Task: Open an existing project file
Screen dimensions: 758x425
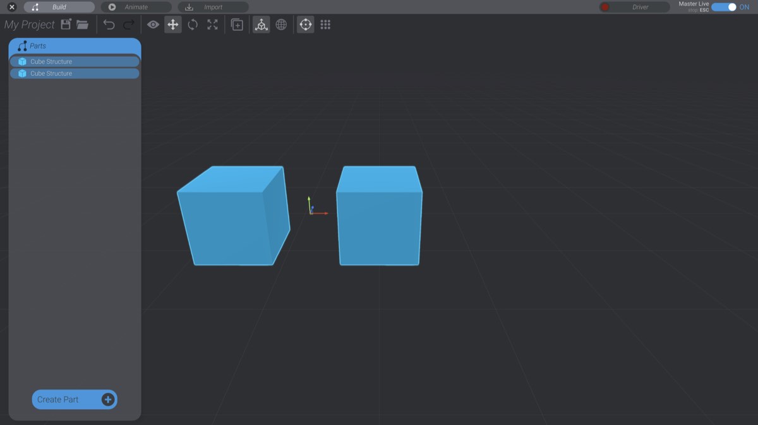Action: tap(81, 24)
